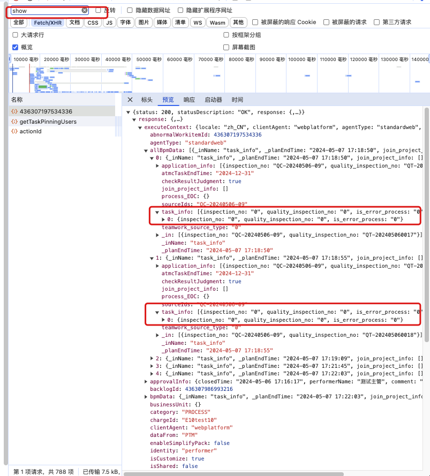Toggle the 反转 (invert) checkbox
The height and width of the screenshot is (476, 430).
(98, 10)
